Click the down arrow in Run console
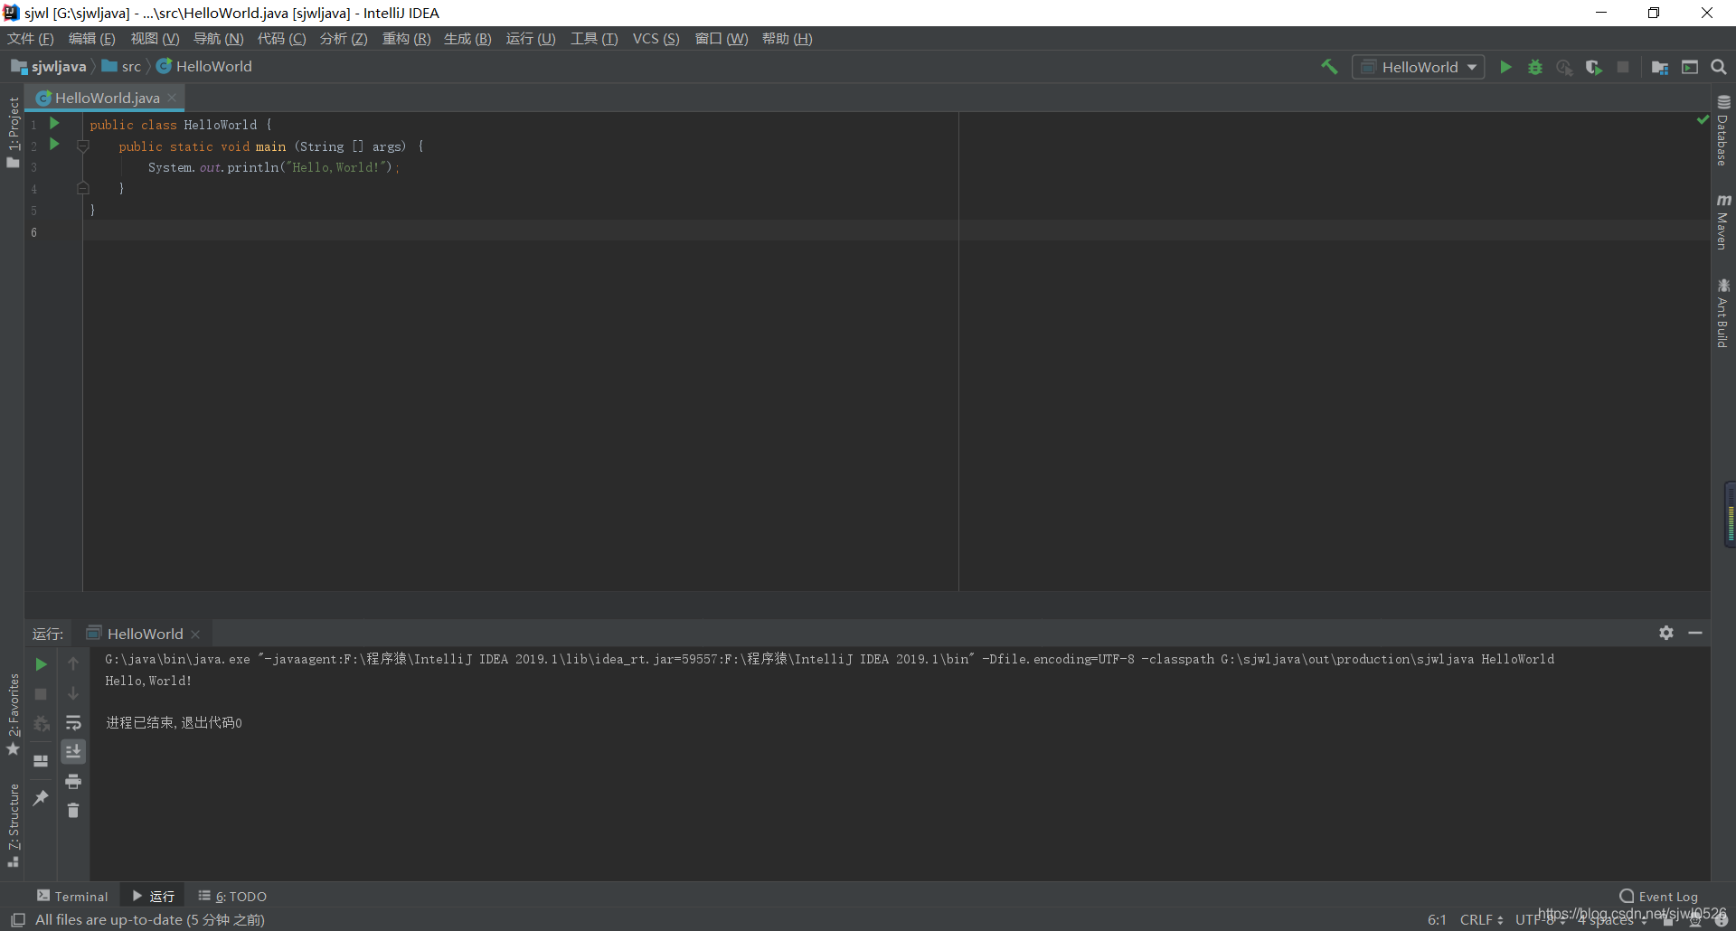 (73, 693)
